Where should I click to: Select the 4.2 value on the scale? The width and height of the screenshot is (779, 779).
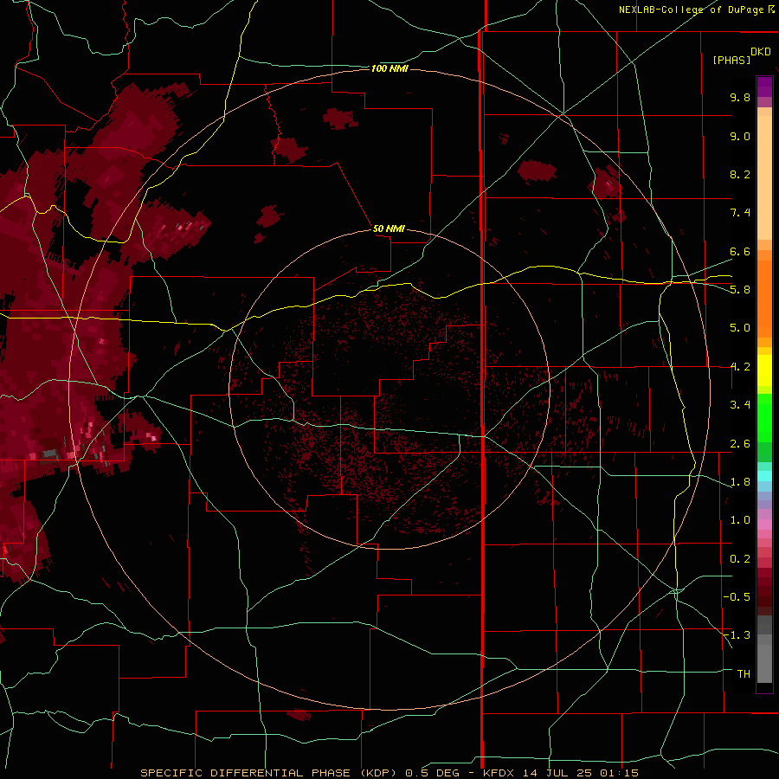pyautogui.click(x=740, y=367)
